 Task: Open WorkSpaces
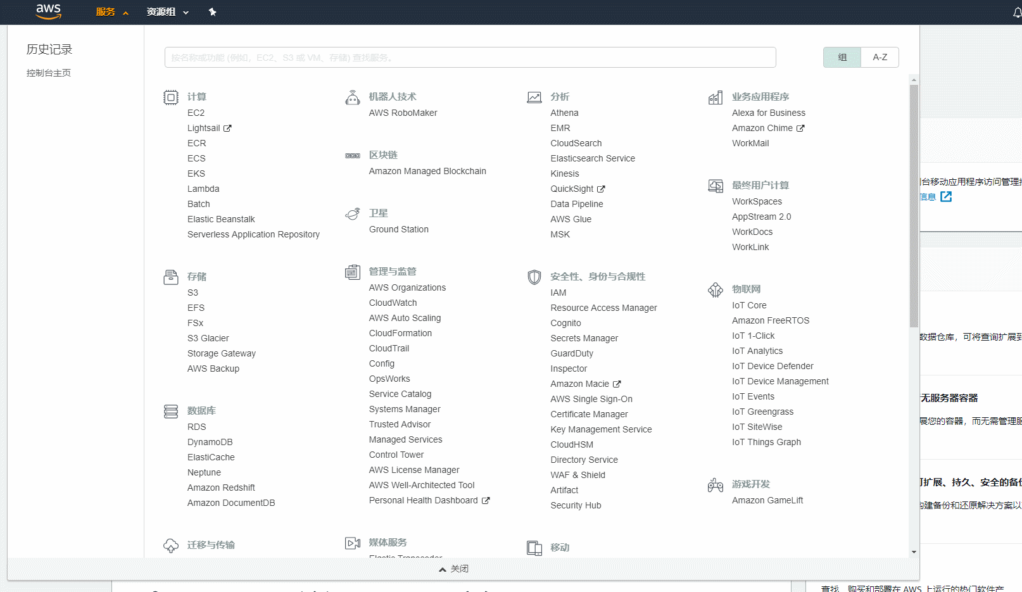[757, 201]
